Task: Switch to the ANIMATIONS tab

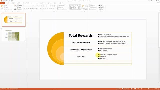Action: pos(34,3)
